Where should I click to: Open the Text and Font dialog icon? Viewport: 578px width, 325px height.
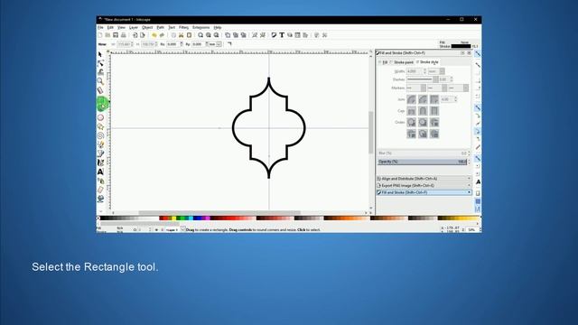click(x=282, y=35)
